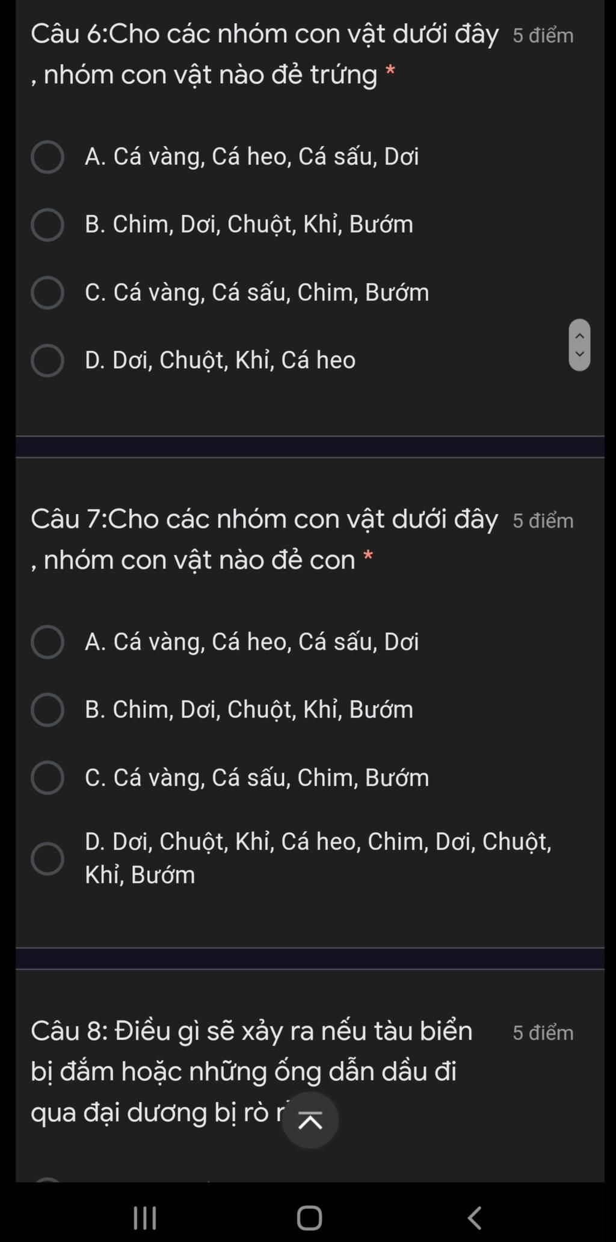Choose option C radio in Câu 7
Screen dimensions: 616x1242
click(x=48, y=778)
